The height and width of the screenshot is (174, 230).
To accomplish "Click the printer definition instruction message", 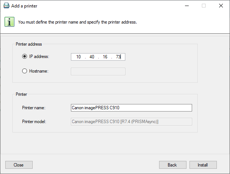I will click(x=77, y=22).
